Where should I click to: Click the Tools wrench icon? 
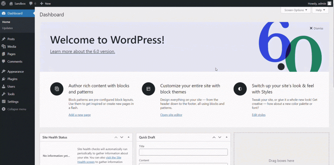click(4, 94)
